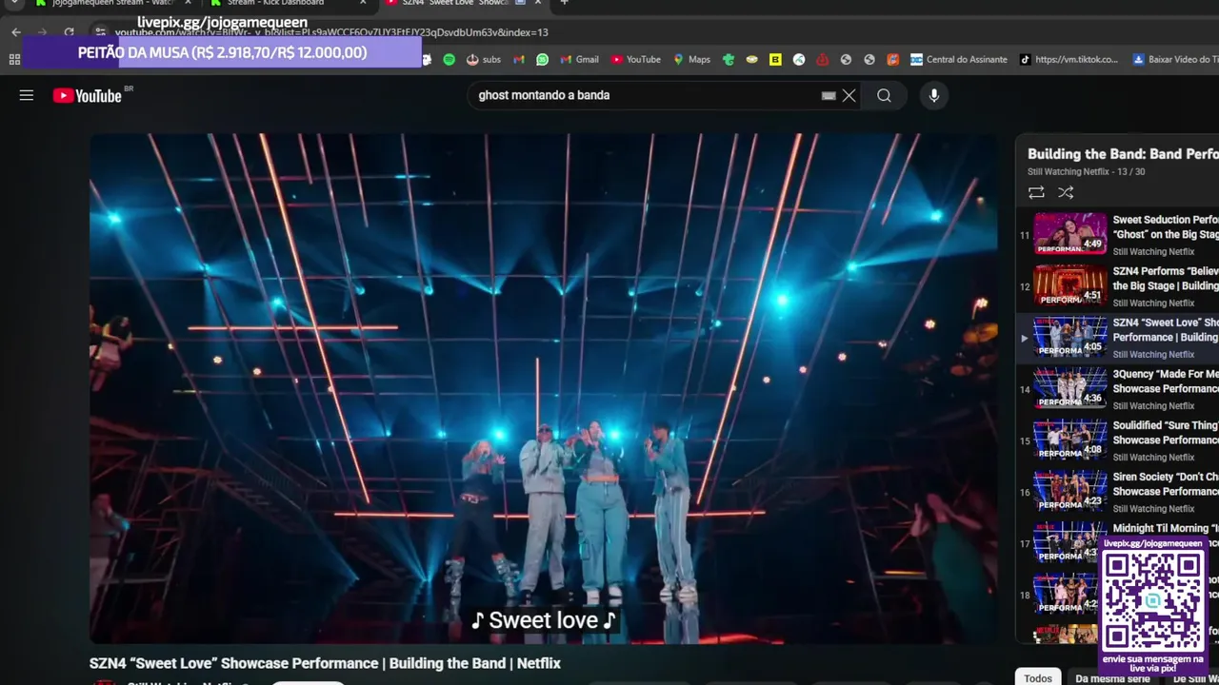Image resolution: width=1219 pixels, height=685 pixels.
Task: Open the yellow B bookmark icon
Action: click(775, 59)
